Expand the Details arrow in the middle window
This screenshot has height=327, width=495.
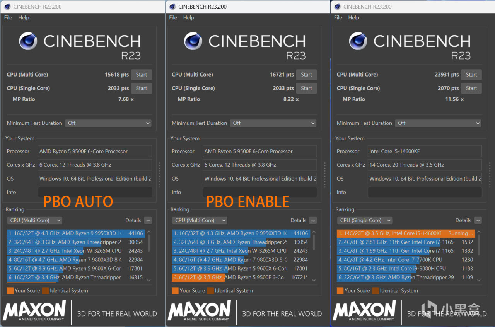(x=313, y=220)
